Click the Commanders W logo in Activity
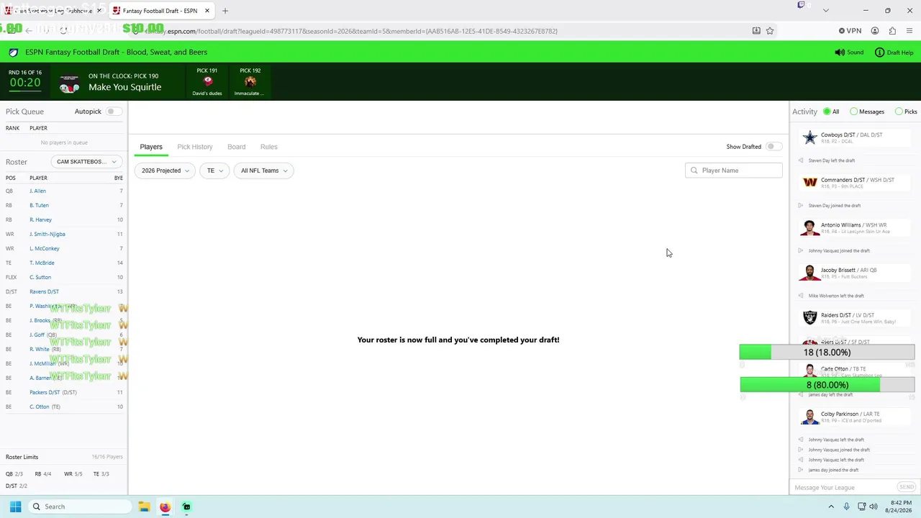Screen dimensions: 921x518 pos(810,183)
